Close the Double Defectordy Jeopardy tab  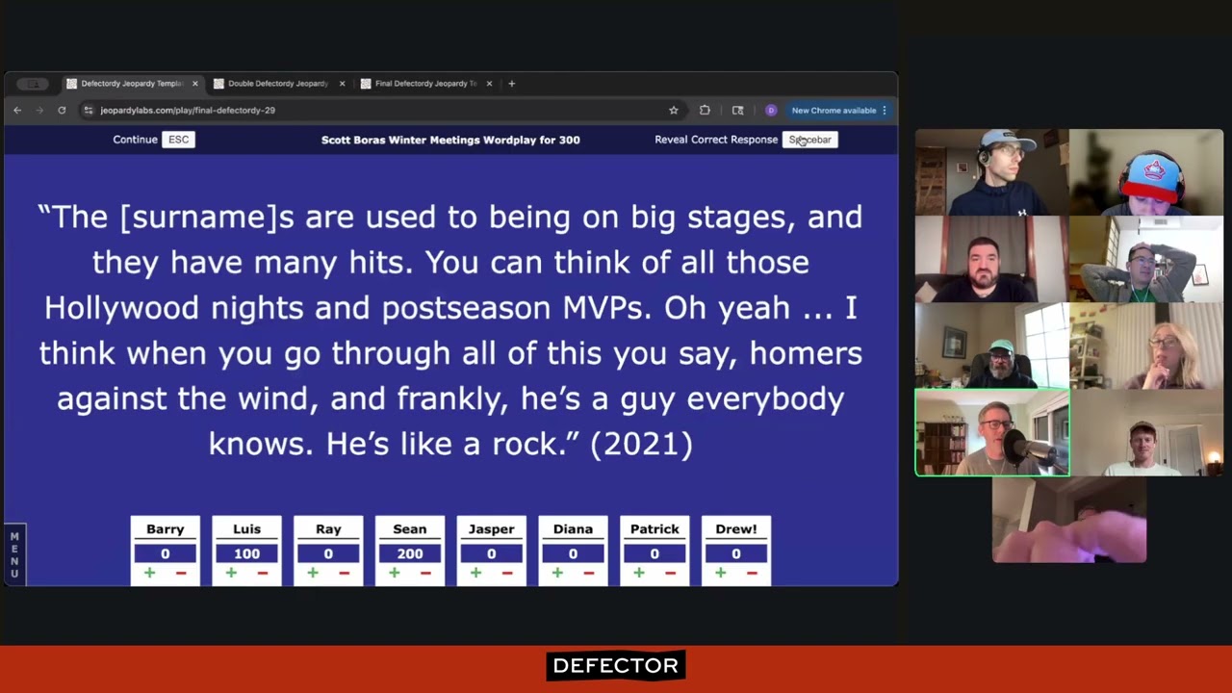click(342, 84)
